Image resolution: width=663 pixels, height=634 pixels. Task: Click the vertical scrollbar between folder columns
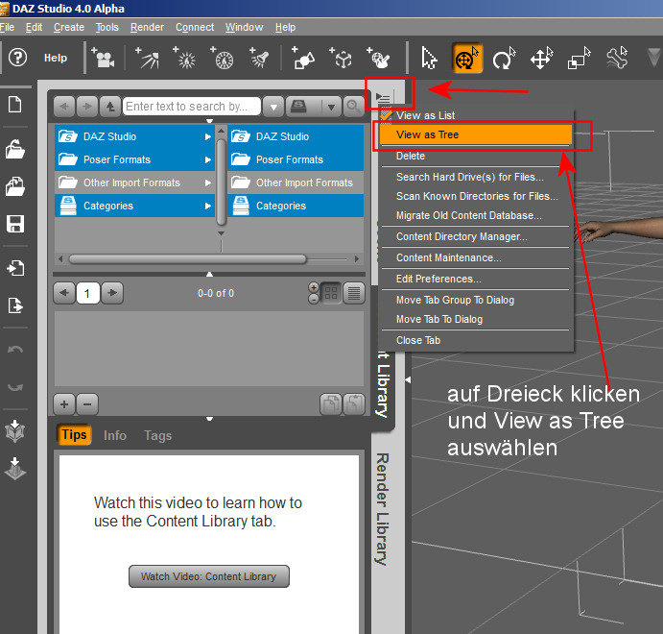(221, 182)
